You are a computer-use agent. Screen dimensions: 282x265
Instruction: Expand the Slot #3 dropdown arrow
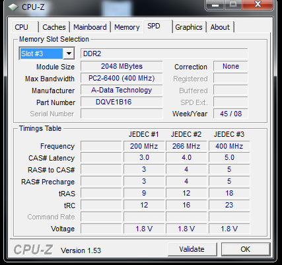69,54
